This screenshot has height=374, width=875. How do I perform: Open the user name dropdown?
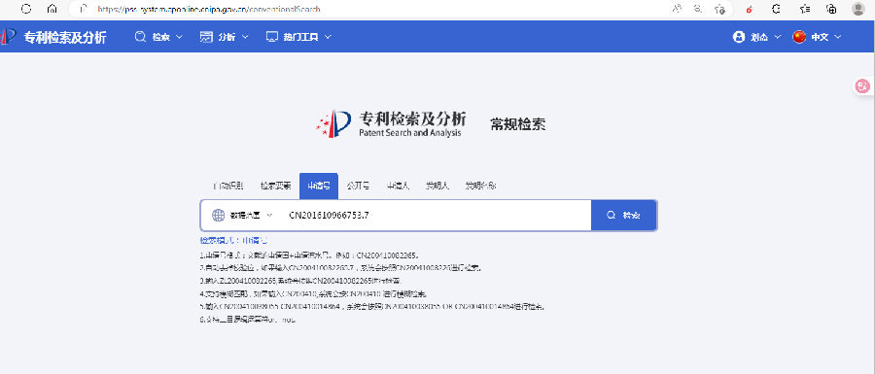(766, 37)
